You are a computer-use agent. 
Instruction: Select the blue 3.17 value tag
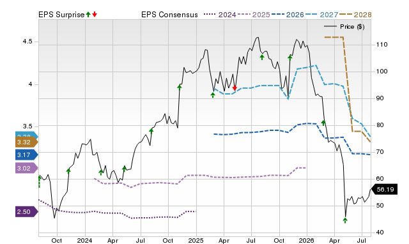tap(26, 155)
